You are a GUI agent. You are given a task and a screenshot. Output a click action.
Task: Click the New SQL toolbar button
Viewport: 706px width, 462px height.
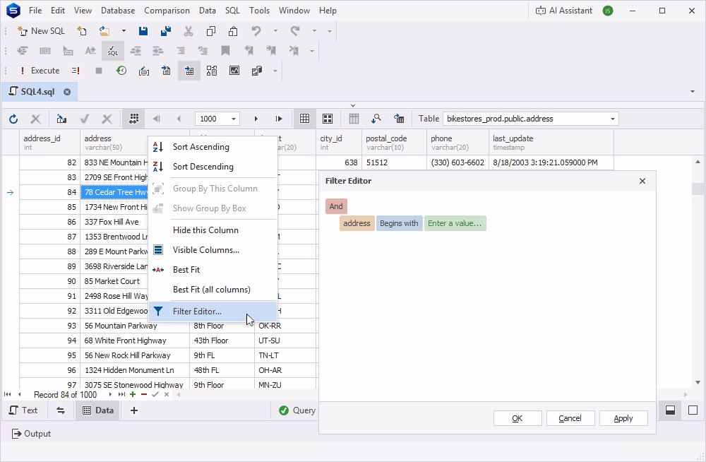[42, 31]
